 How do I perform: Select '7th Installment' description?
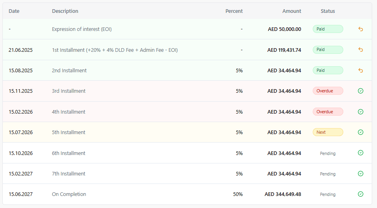[69, 173]
